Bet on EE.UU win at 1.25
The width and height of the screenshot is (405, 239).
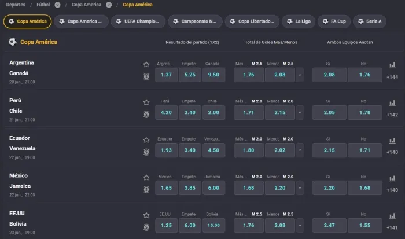pos(167,225)
